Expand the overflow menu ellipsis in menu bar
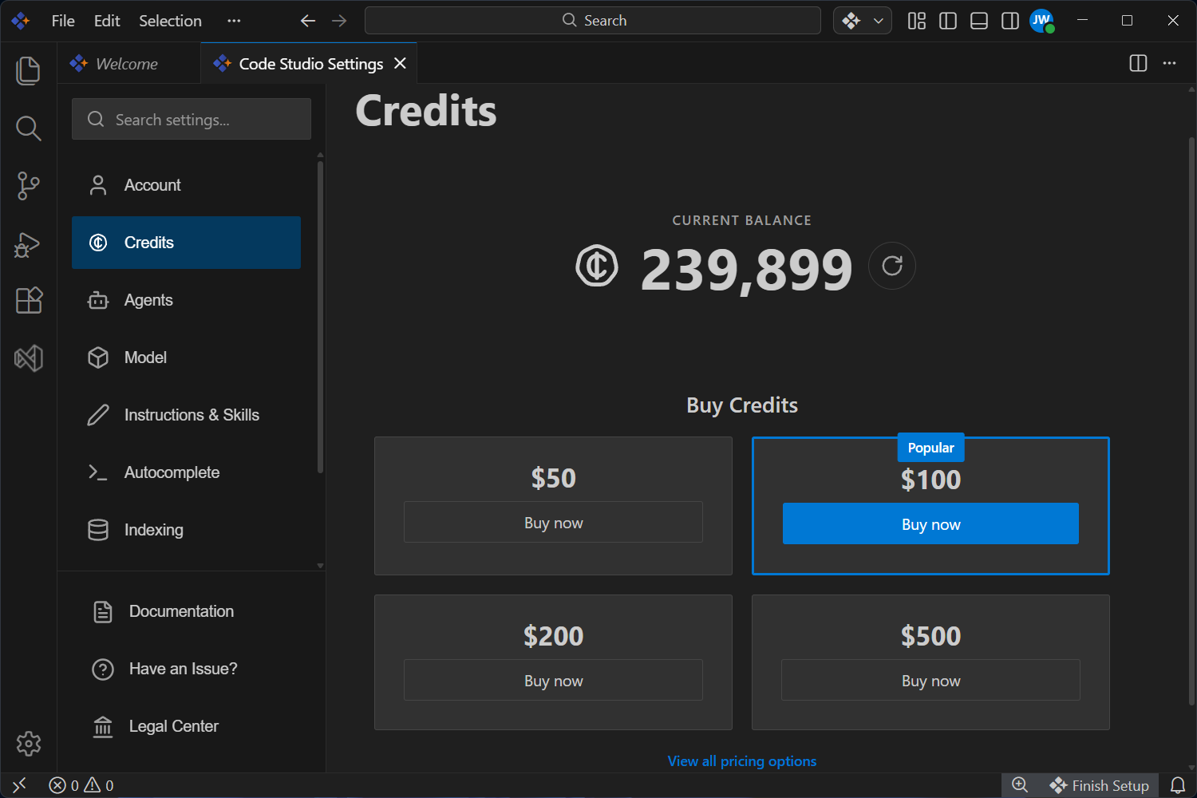 click(234, 21)
